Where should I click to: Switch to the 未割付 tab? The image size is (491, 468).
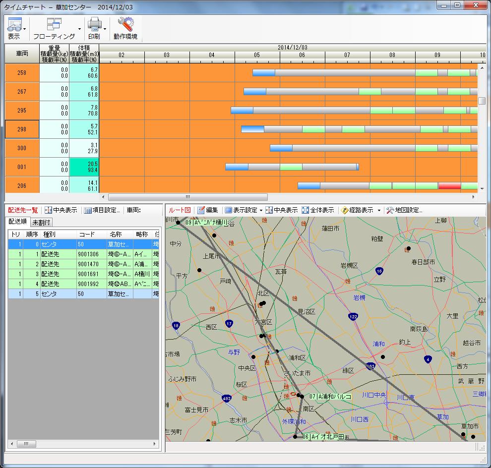pyautogui.click(x=42, y=222)
